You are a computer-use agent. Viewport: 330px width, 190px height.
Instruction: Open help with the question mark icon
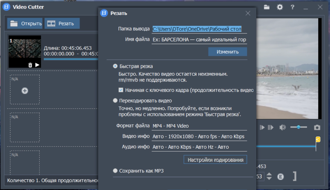(293, 7)
